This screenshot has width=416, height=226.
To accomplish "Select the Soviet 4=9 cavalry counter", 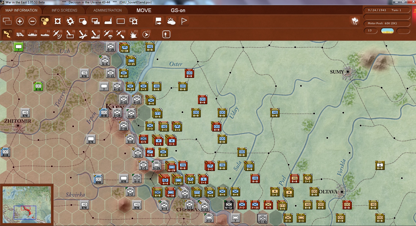I will pos(268,205).
